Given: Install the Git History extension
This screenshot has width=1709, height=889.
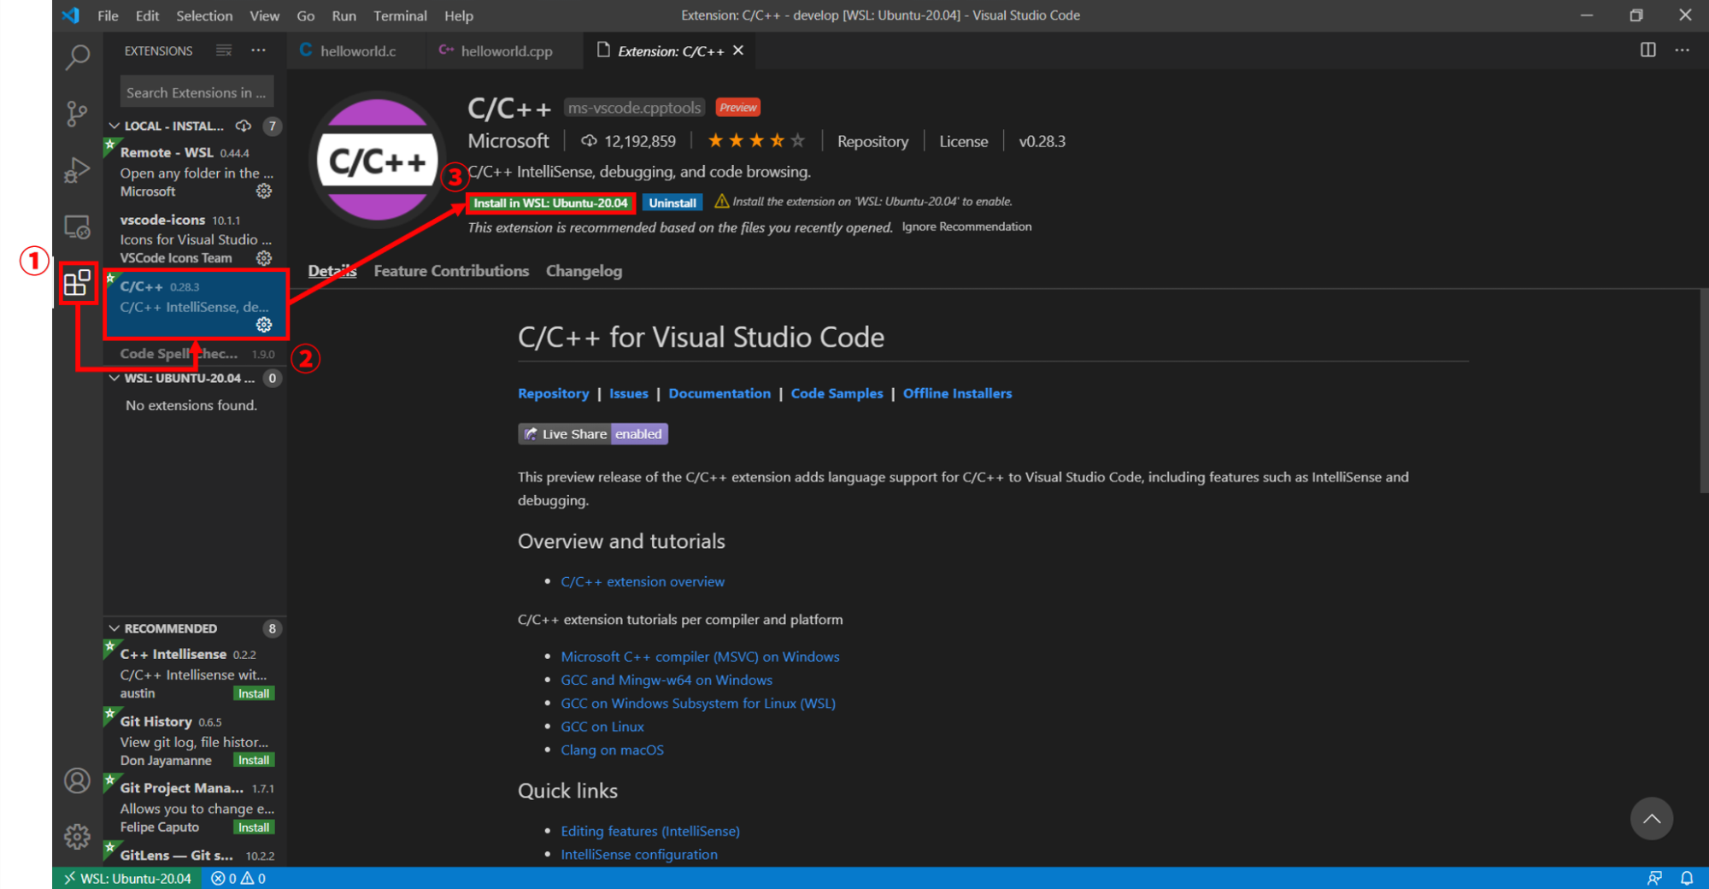Looking at the screenshot, I should [254, 760].
